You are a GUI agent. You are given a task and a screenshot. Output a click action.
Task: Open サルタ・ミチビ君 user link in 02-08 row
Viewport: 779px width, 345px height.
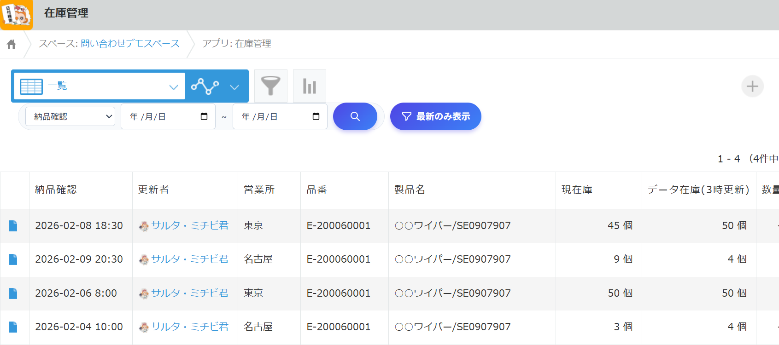[190, 225]
